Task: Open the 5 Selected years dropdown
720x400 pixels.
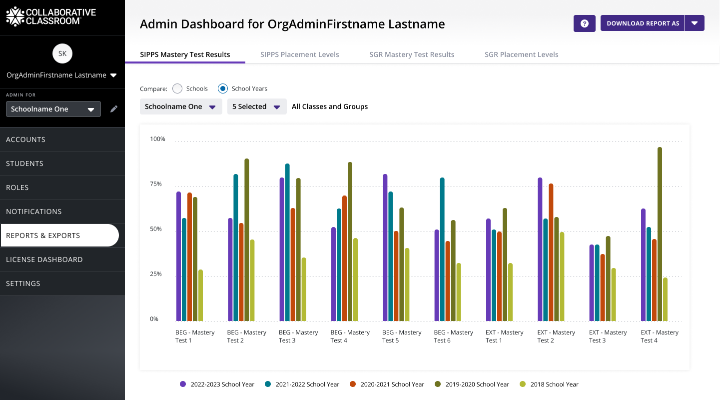Action: [256, 106]
